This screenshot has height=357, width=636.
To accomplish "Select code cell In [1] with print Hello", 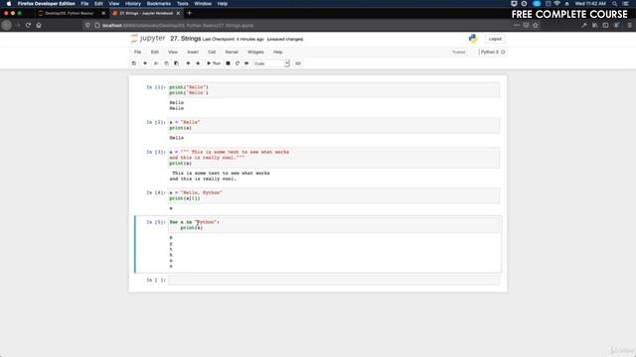I will point(334,90).
